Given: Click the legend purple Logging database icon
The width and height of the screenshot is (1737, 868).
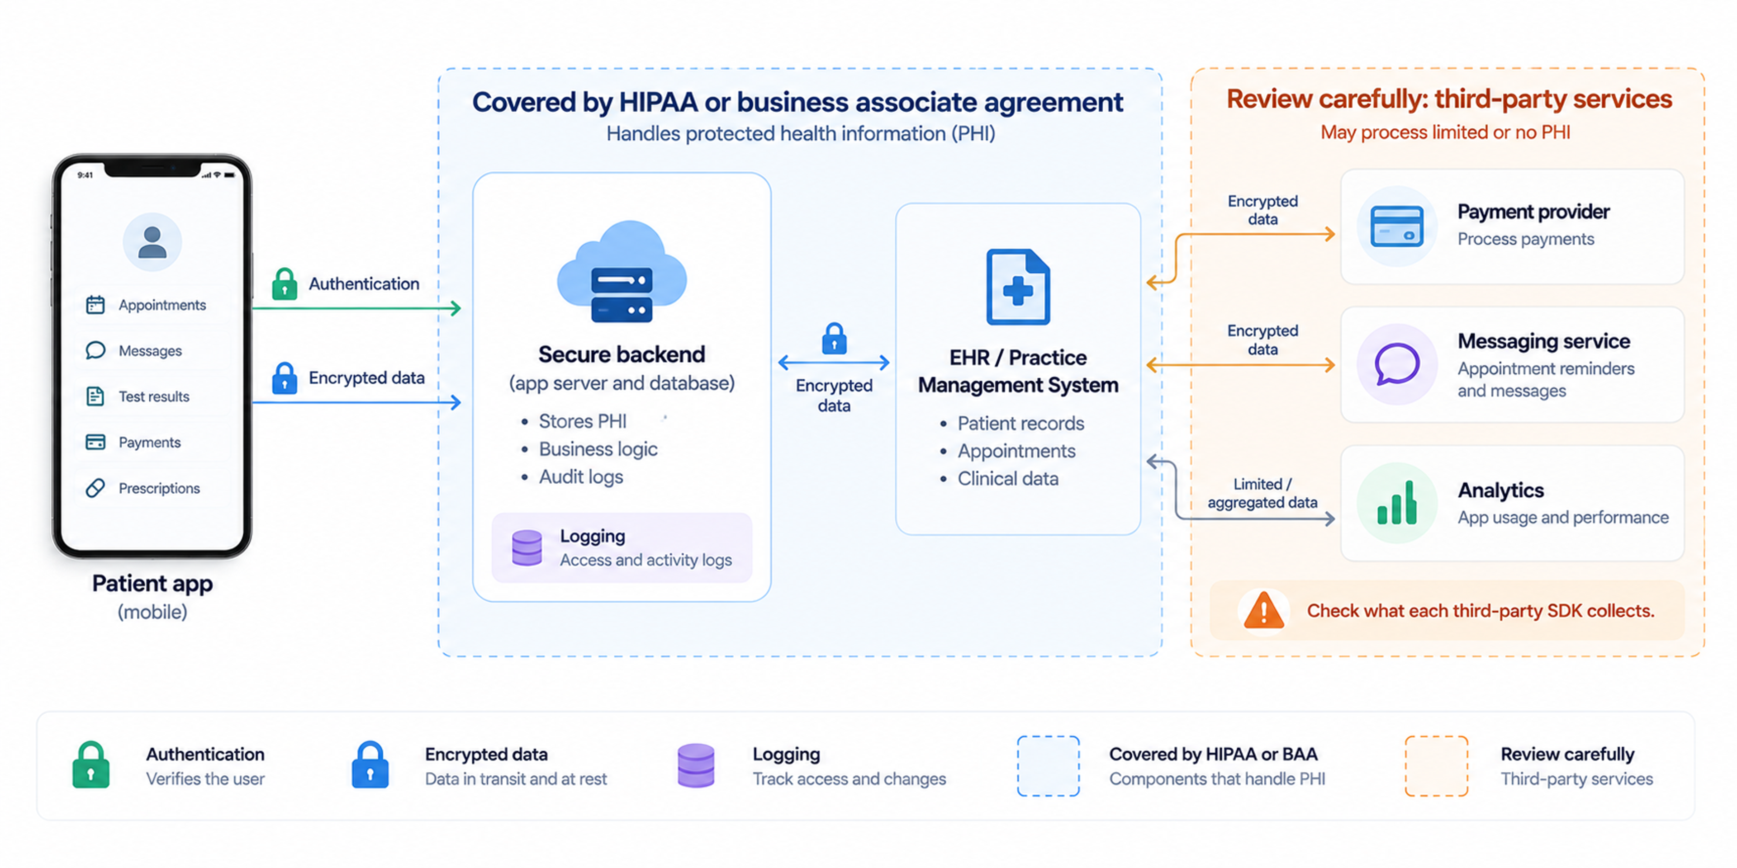Looking at the screenshot, I should (696, 765).
